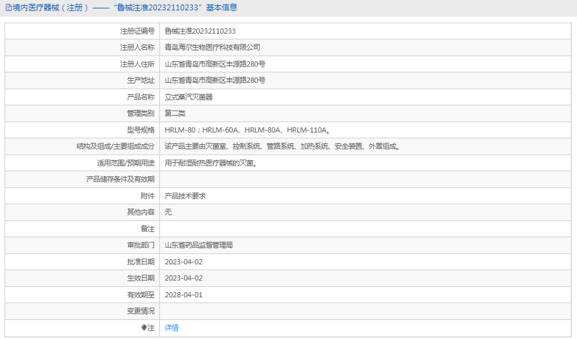The image size is (577, 340).
Task: Click the 生产地址 label
Action: point(141,80)
